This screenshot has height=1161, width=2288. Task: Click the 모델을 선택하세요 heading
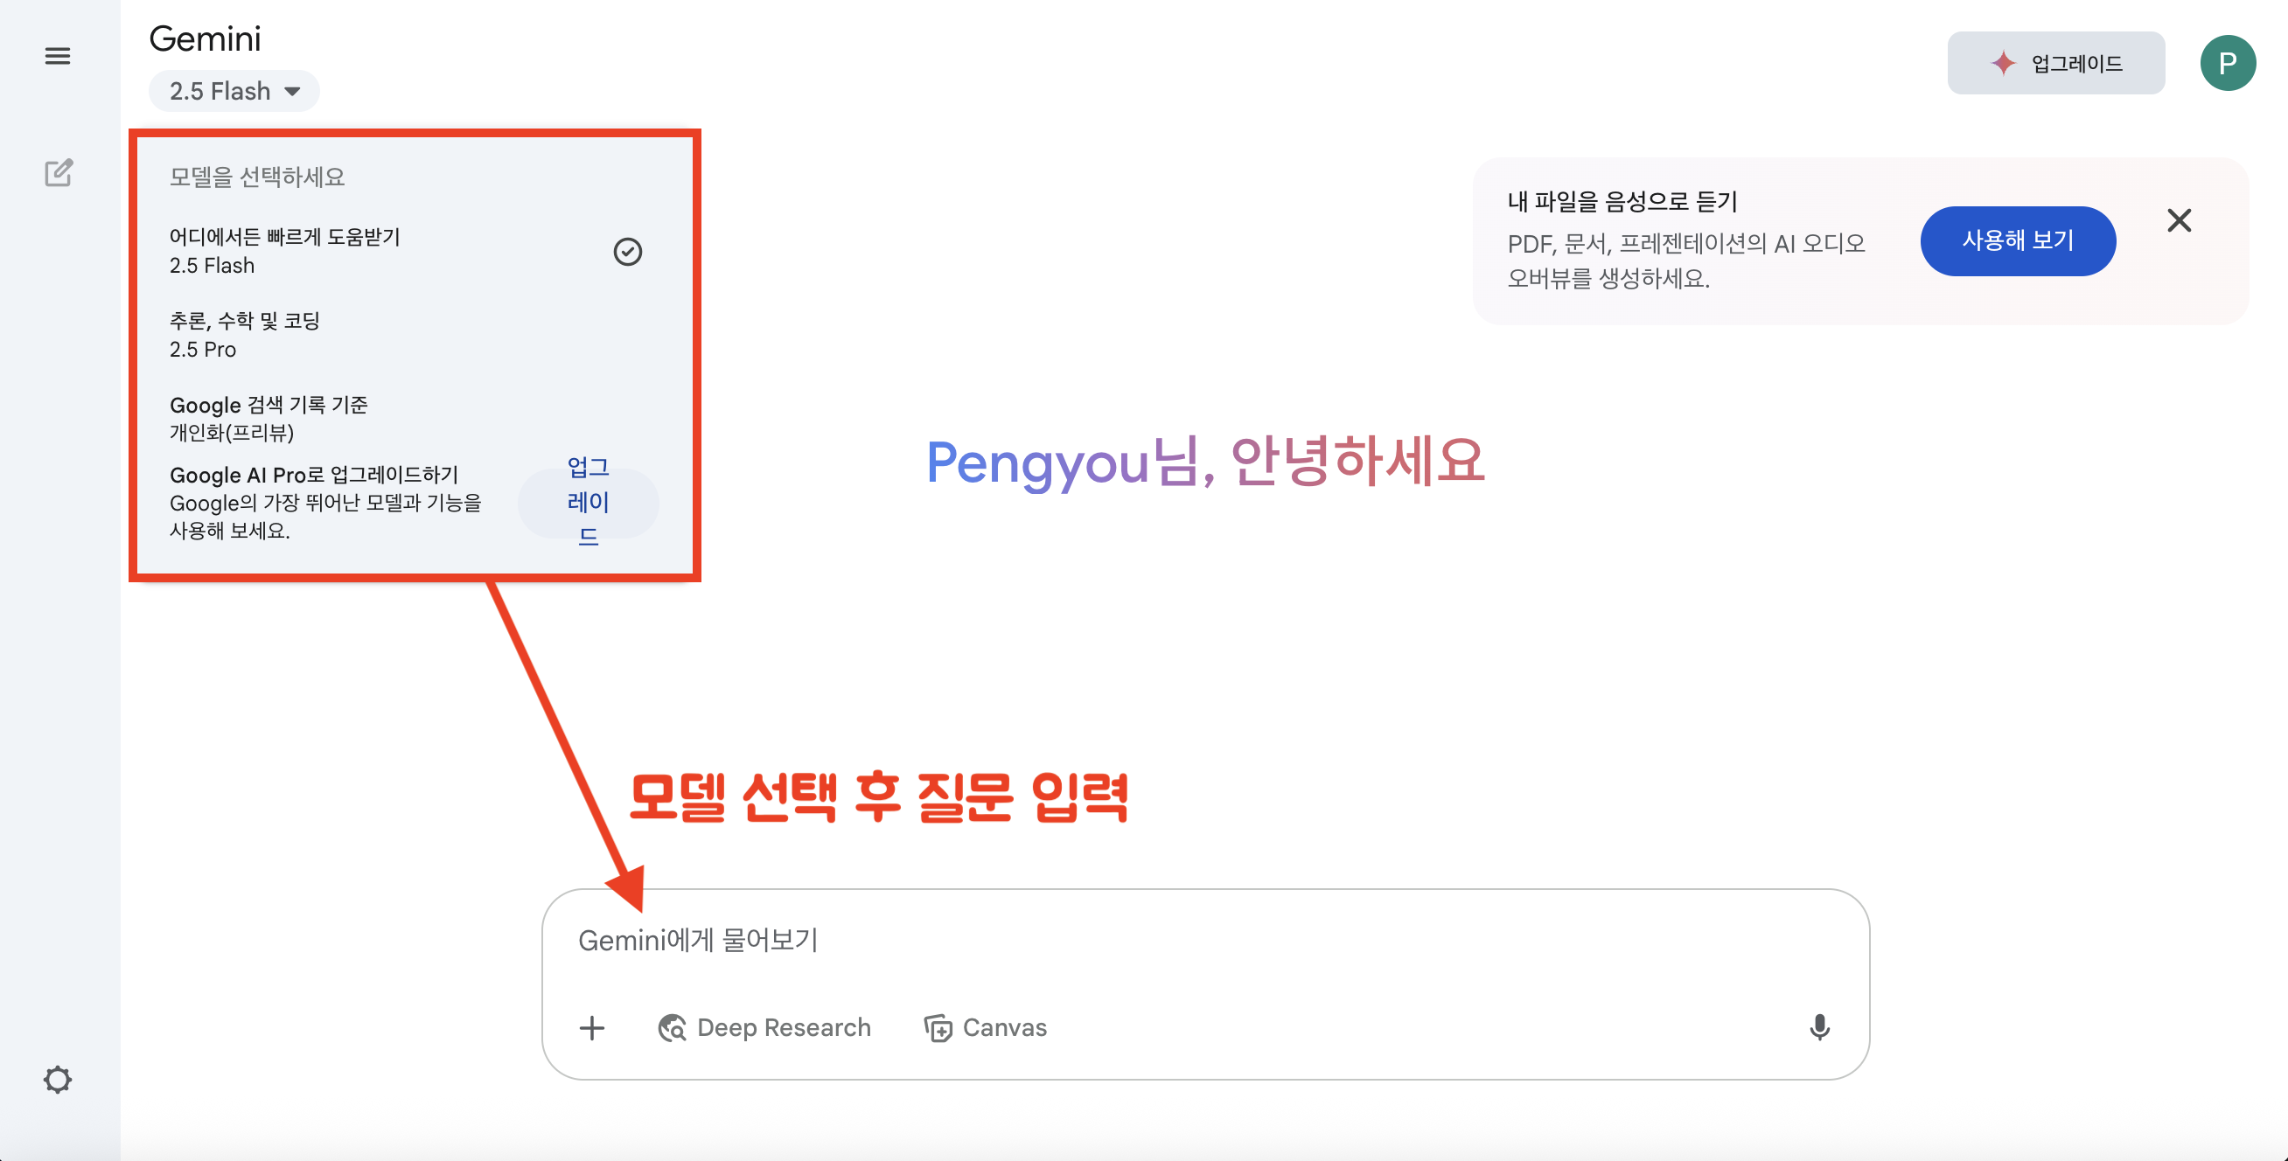point(258,177)
